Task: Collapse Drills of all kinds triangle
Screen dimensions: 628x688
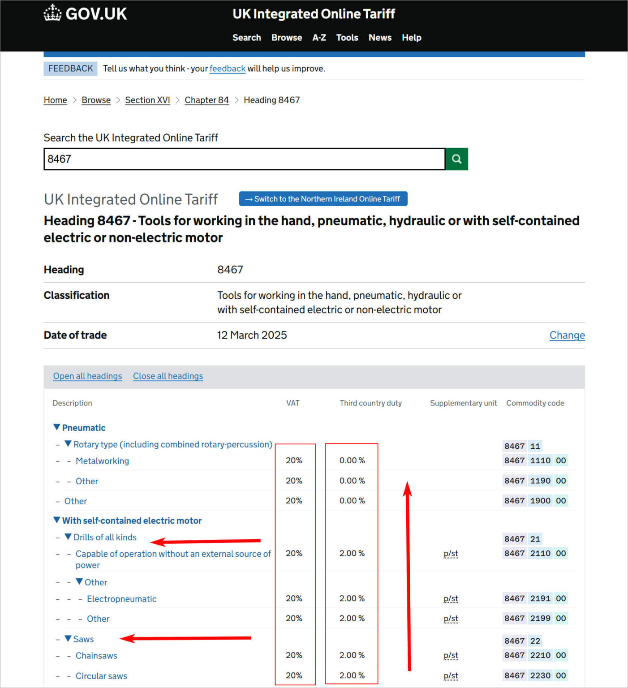Action: coord(68,536)
